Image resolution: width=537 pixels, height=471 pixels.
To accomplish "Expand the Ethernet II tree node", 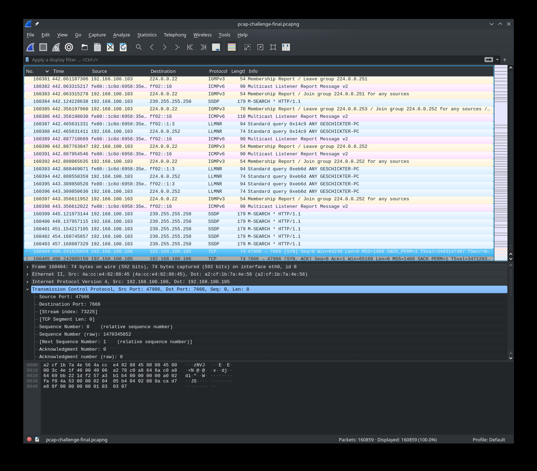I will tap(27, 274).
